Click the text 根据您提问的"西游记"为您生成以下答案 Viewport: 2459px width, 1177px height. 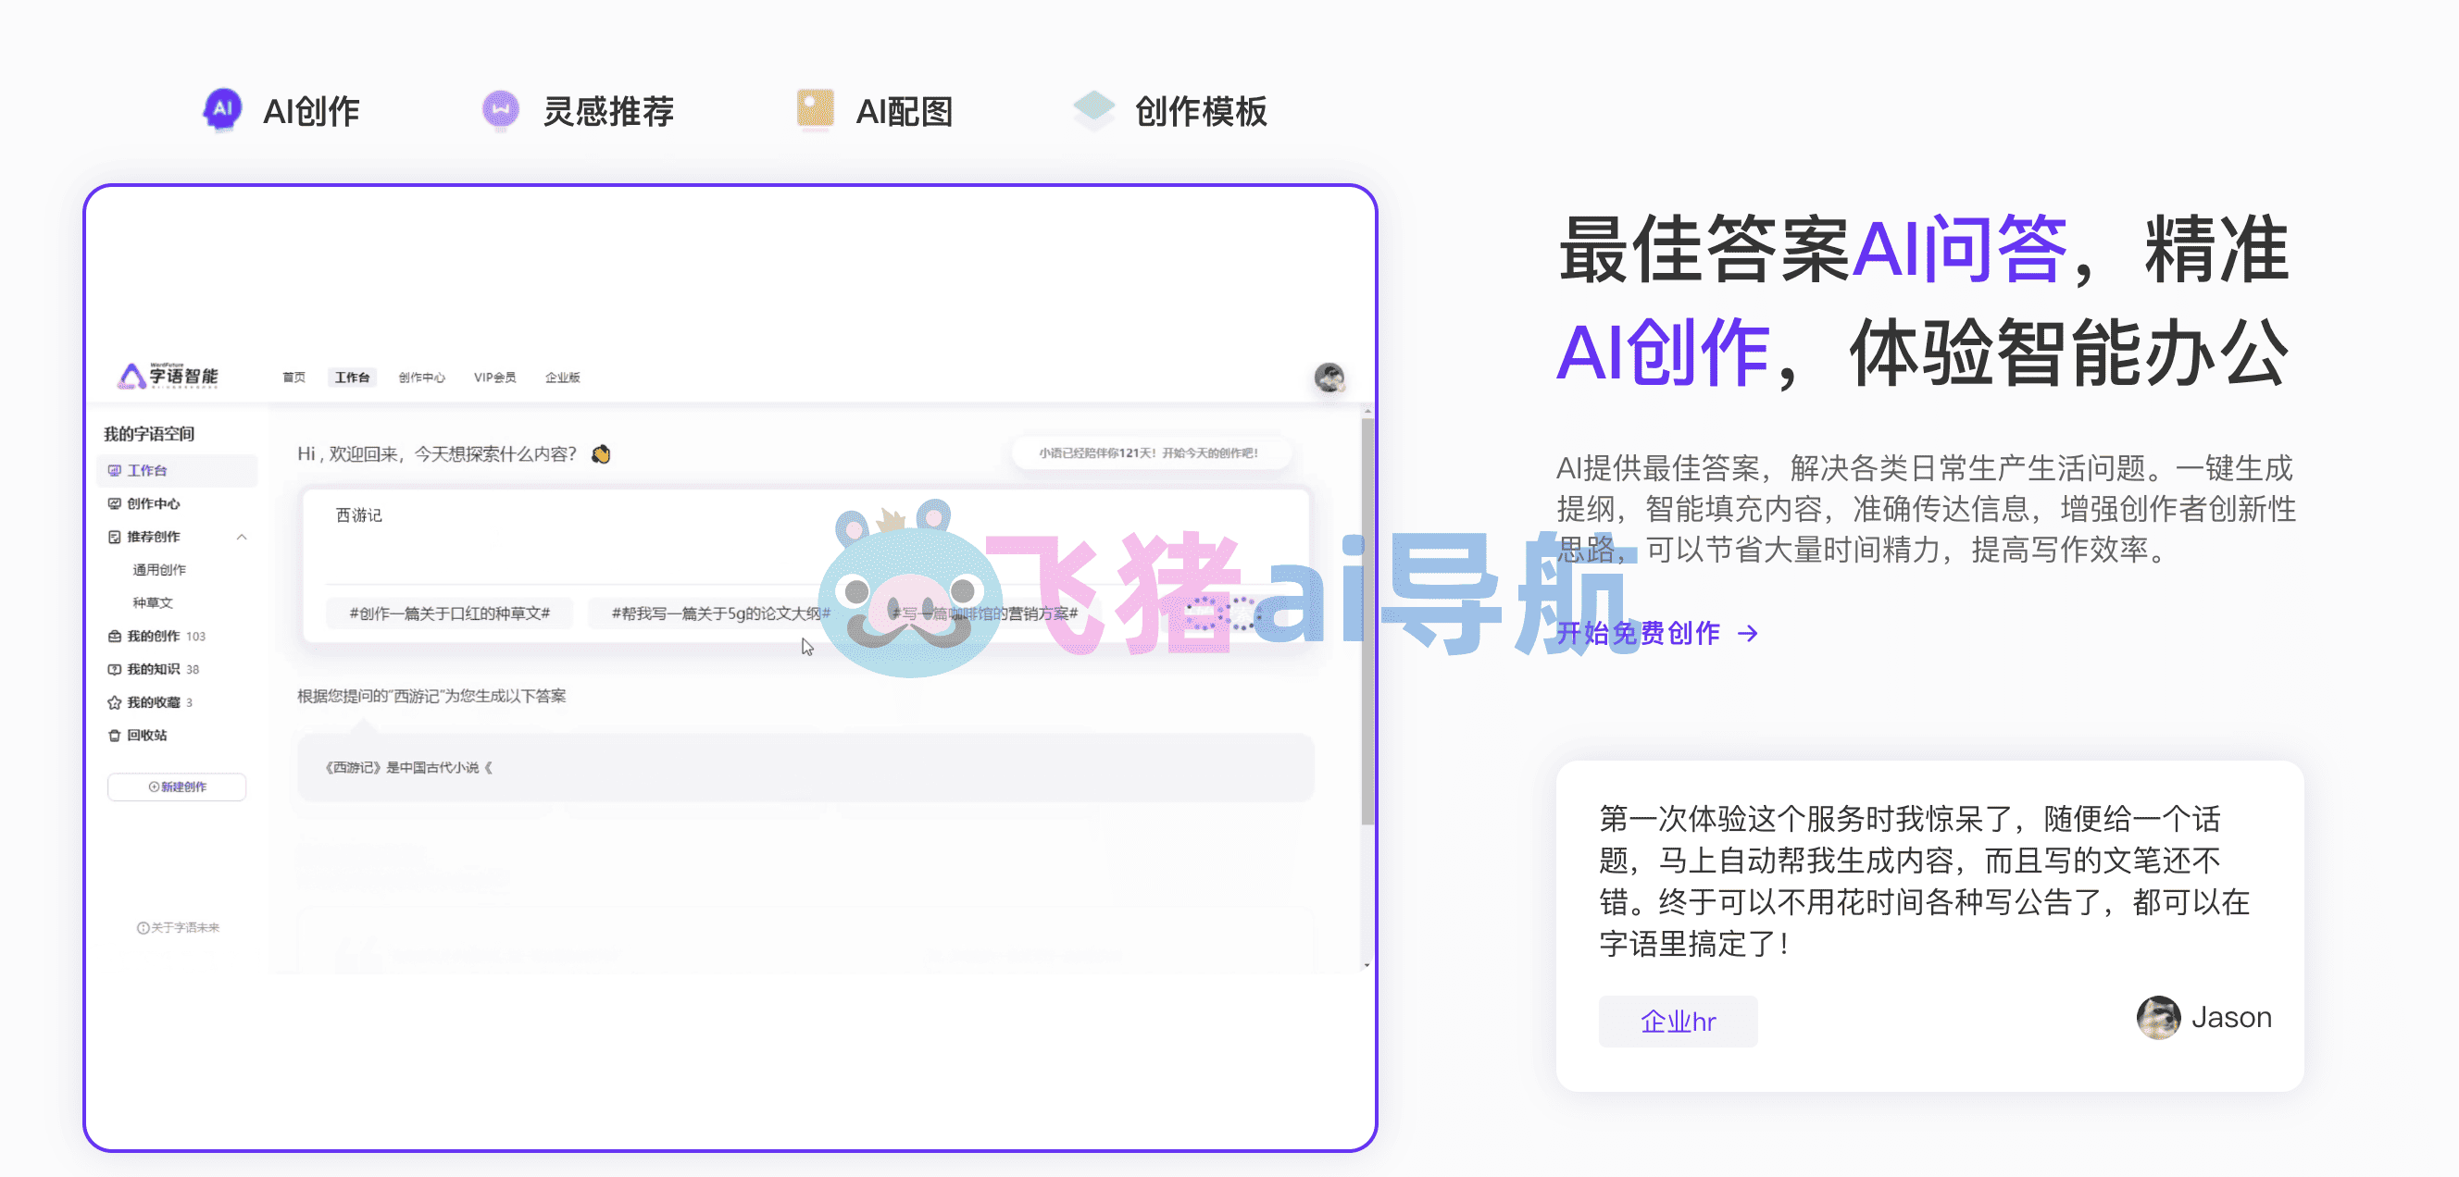coord(431,696)
